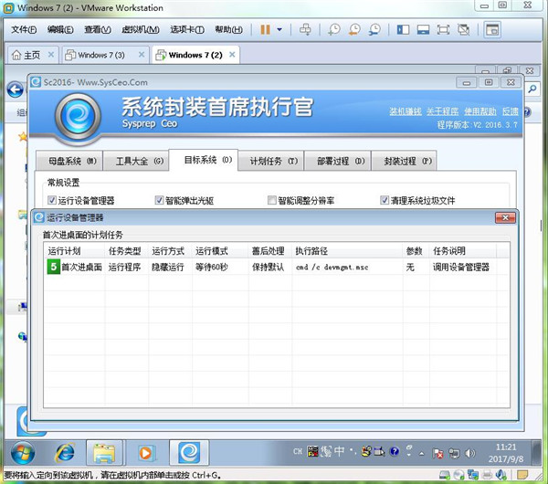Click the VMware sound device status icon
The image size is (548, 484).
point(501,475)
